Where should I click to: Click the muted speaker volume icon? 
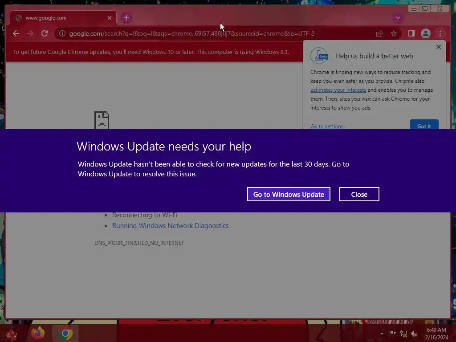coord(414,334)
